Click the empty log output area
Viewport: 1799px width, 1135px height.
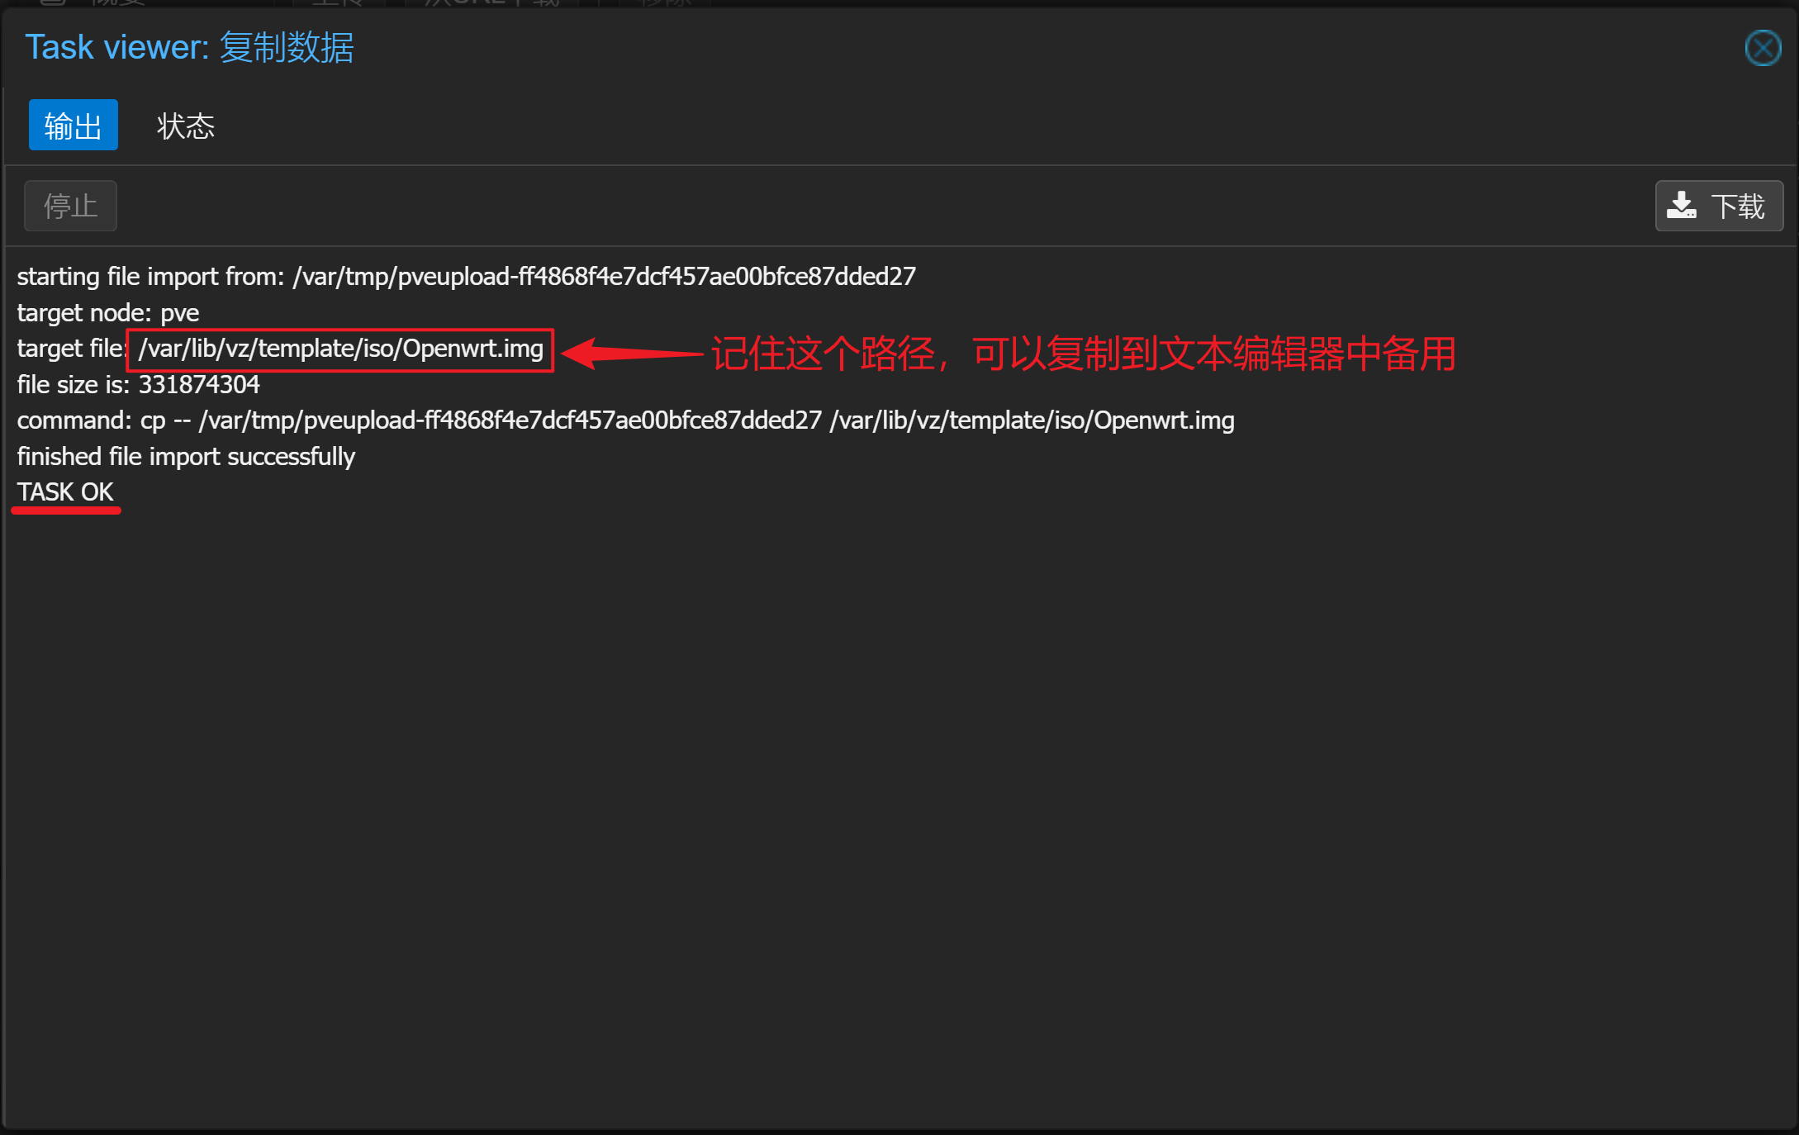point(900,810)
